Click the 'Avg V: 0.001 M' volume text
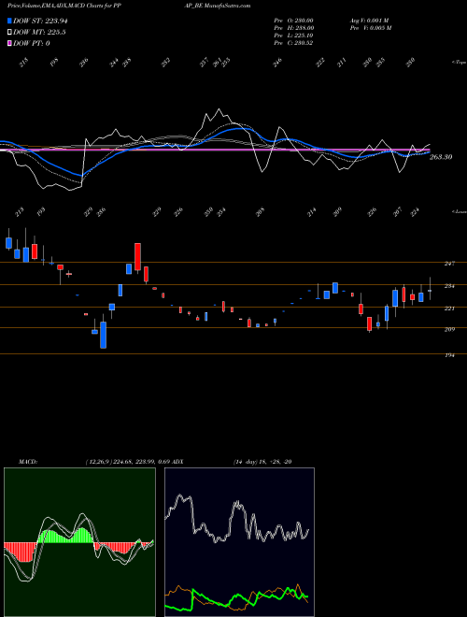Image resolution: width=467 pixels, height=617 pixels. (x=369, y=21)
